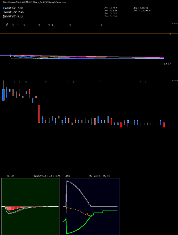Select the 'DOW MT: 2.06' legend label
The image size is (178, 235).
pyautogui.click(x=14, y=12)
